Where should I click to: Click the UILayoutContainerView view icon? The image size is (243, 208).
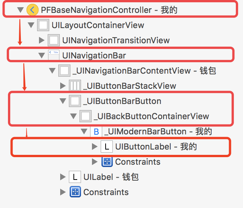pos(43,25)
